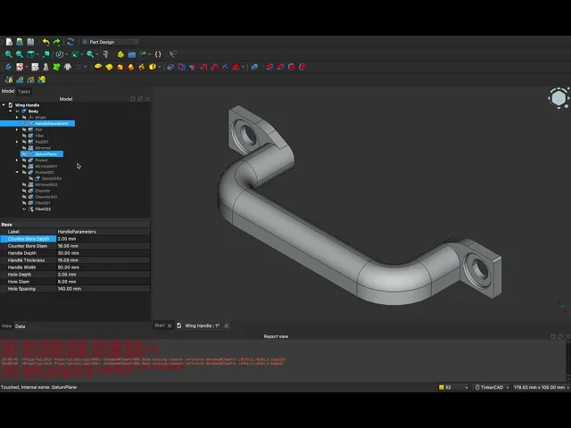571x428 pixels.
Task: Select the Data property tab
Action: click(20, 326)
